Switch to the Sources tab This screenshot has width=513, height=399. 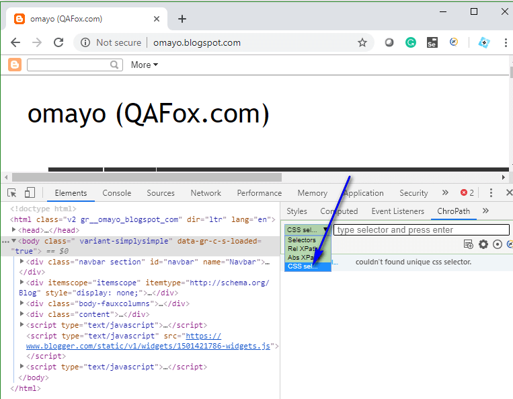[x=161, y=193]
